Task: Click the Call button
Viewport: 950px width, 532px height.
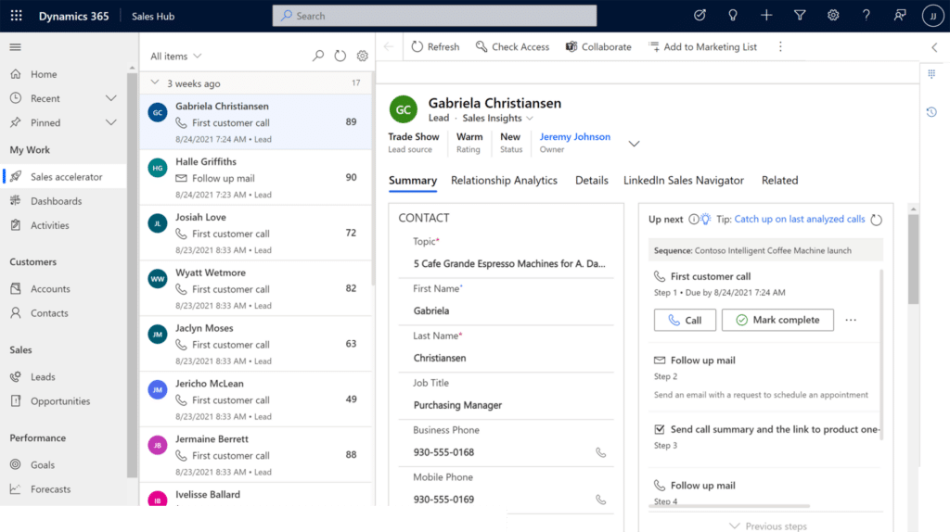Action: (685, 320)
